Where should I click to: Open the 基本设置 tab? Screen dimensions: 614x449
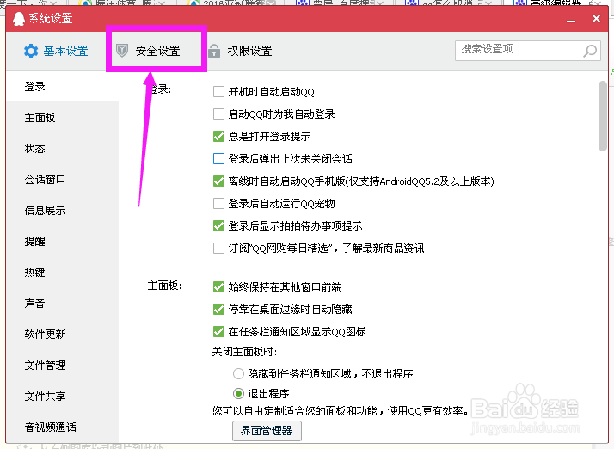pyautogui.click(x=56, y=51)
